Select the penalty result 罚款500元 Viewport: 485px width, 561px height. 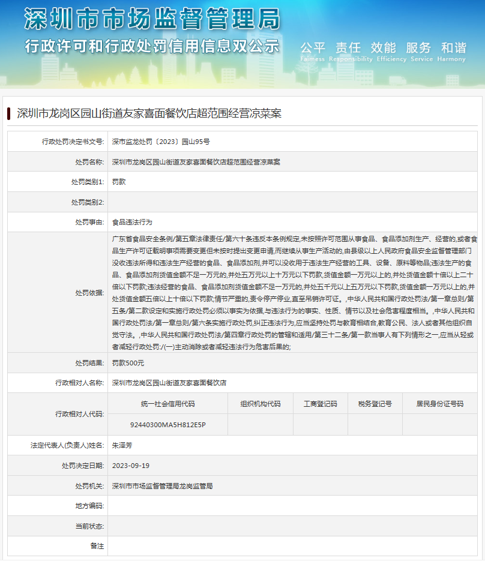point(128,363)
